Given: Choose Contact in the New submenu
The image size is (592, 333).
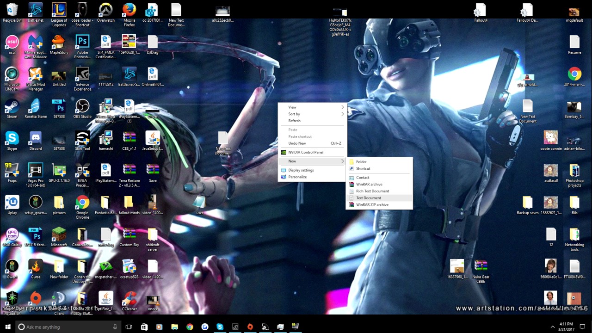Looking at the screenshot, I should pyautogui.click(x=379, y=178).
